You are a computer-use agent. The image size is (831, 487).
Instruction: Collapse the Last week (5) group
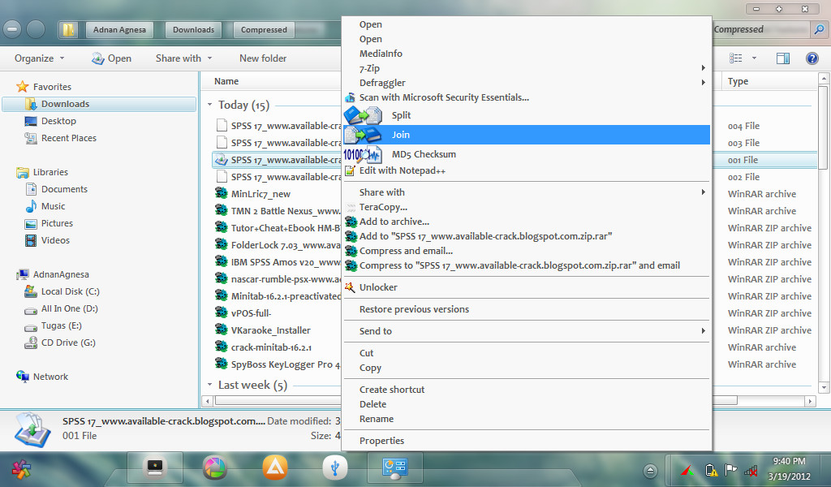(210, 385)
